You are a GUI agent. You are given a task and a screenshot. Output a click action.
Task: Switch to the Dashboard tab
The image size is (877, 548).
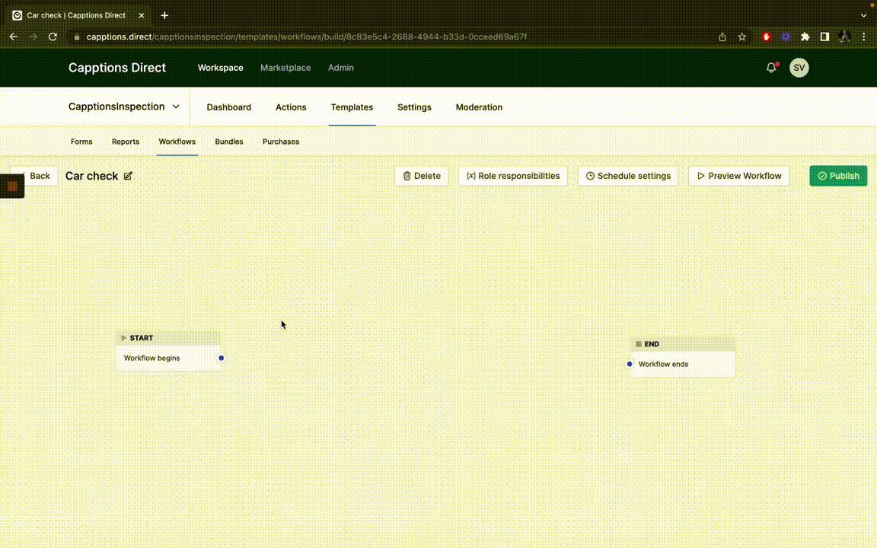coord(228,107)
